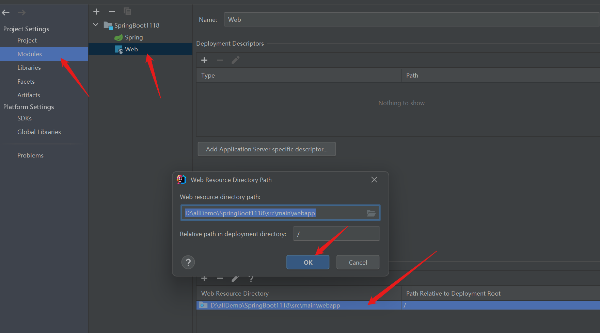Open Project settings
This screenshot has width=600, height=333.
click(27, 40)
